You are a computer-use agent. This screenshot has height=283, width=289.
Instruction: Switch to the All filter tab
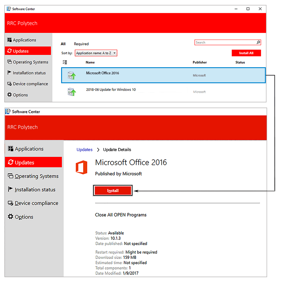63,44
